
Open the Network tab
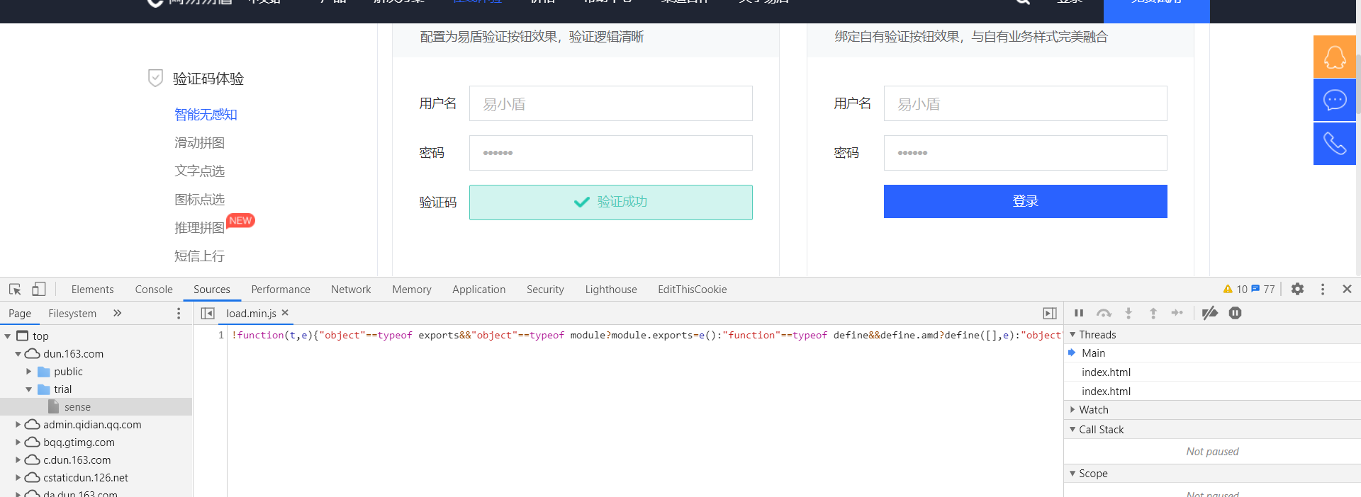coord(351,290)
